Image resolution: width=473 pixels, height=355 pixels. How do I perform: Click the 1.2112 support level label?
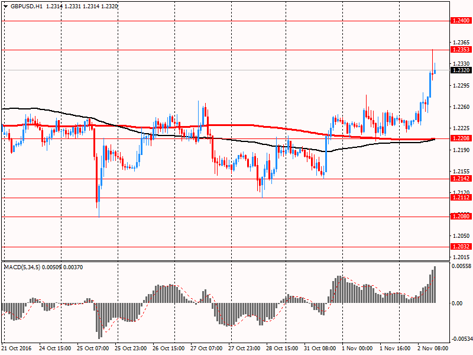(x=461, y=198)
